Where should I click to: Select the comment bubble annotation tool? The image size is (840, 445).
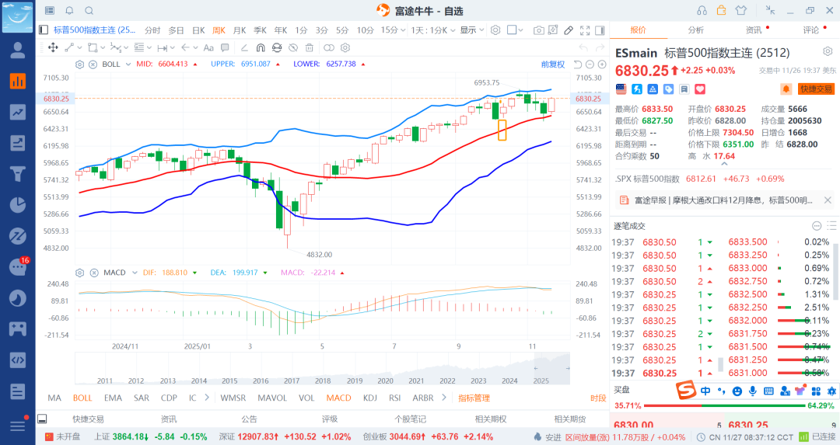click(x=225, y=47)
